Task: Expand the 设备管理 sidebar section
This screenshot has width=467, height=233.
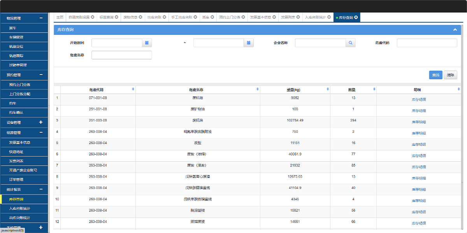Action: tap(41, 122)
